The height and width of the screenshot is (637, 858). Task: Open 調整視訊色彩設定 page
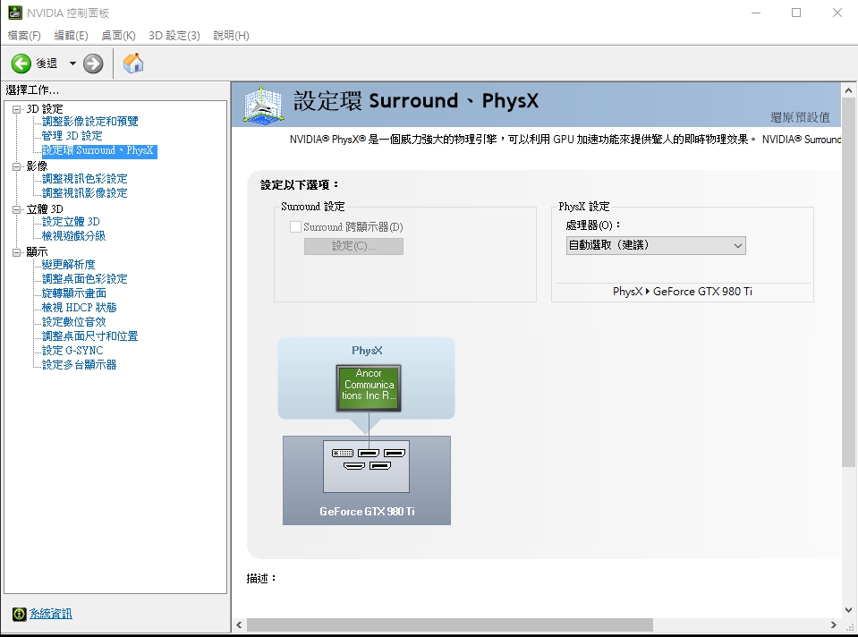coord(84,178)
